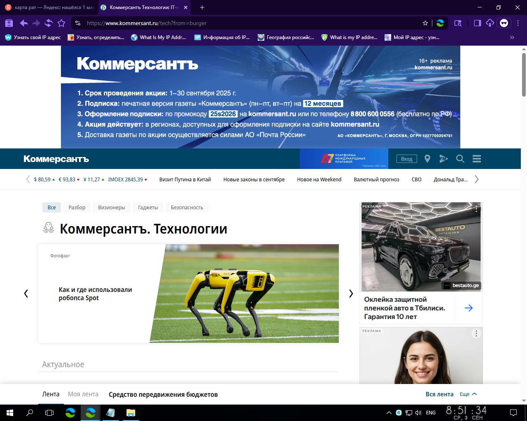Viewport: 527px width, 421px height.
Task: Click the Вход login button
Action: [407, 159]
